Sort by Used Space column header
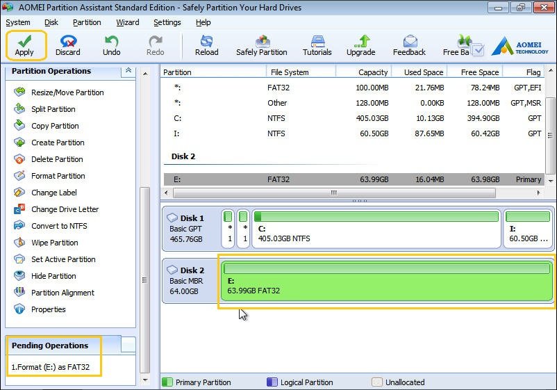The width and height of the screenshot is (557, 390). click(419, 72)
